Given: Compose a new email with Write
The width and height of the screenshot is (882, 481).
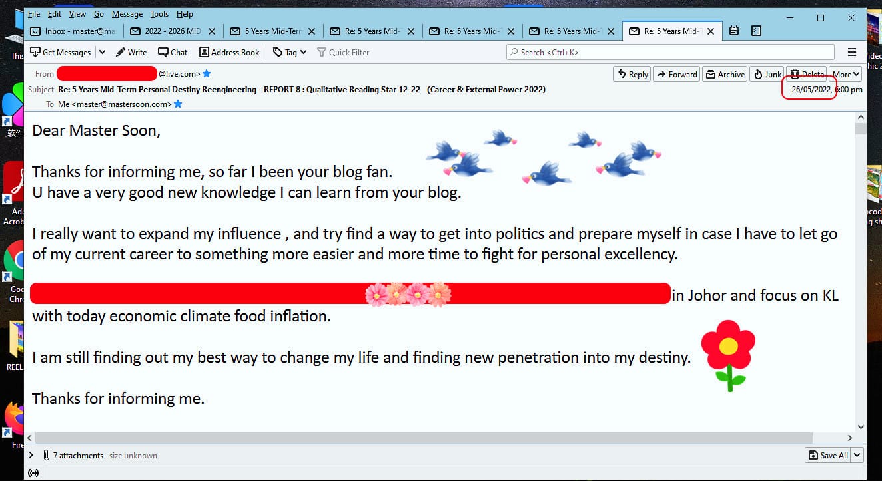Looking at the screenshot, I should pyautogui.click(x=131, y=52).
